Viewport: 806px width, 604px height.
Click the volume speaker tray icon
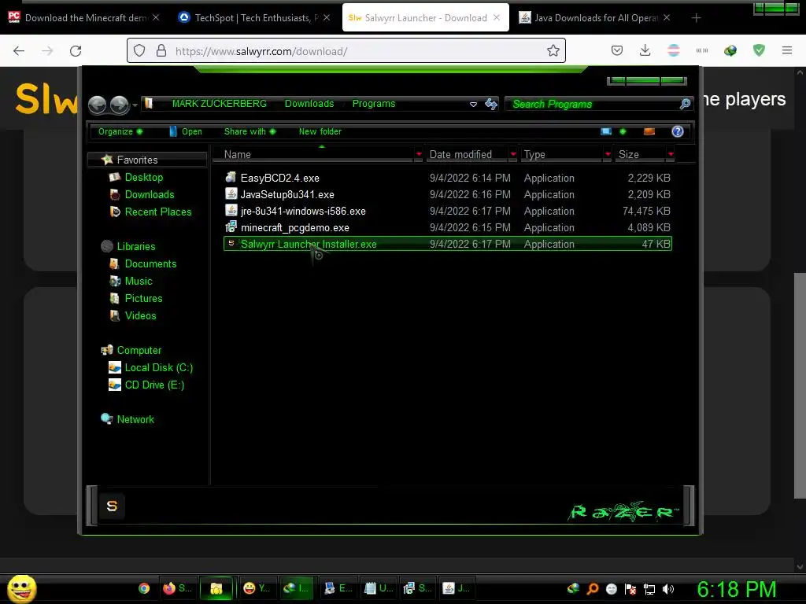point(668,589)
